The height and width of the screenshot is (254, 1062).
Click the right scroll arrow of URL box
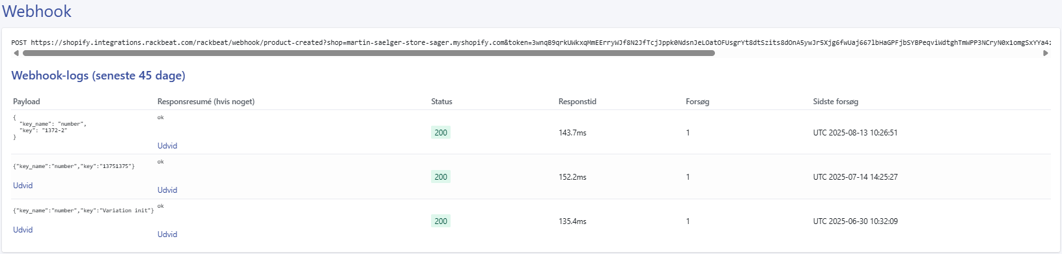1046,53
